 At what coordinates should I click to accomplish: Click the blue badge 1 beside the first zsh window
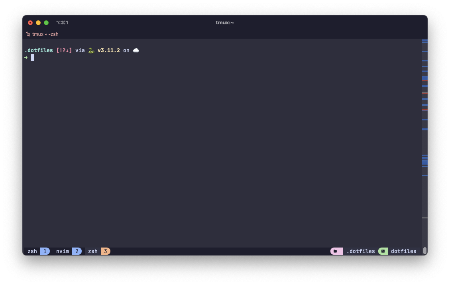pyautogui.click(x=45, y=251)
